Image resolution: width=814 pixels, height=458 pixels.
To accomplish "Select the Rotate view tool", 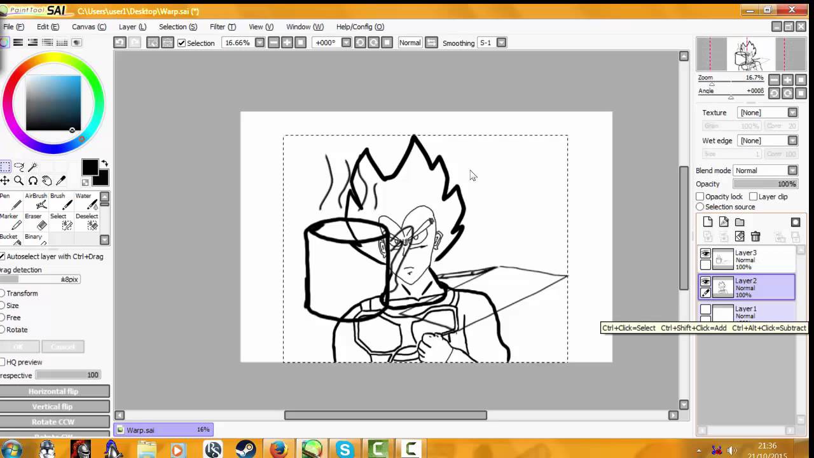I will tap(33, 181).
